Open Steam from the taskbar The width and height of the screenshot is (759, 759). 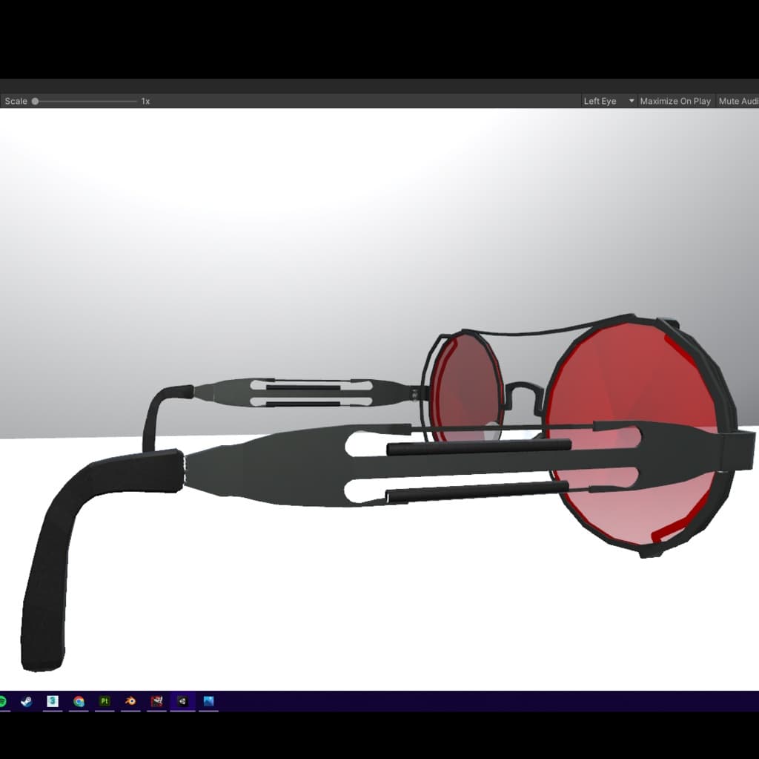[27, 701]
